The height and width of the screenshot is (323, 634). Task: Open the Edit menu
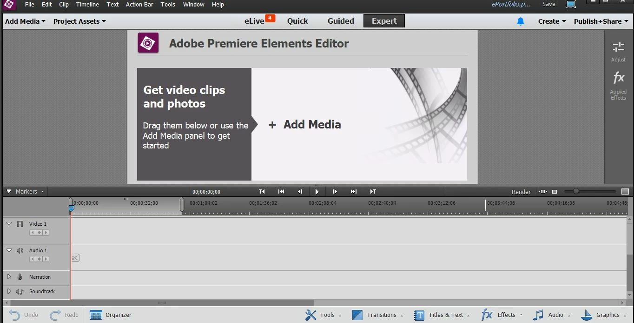pos(46,5)
